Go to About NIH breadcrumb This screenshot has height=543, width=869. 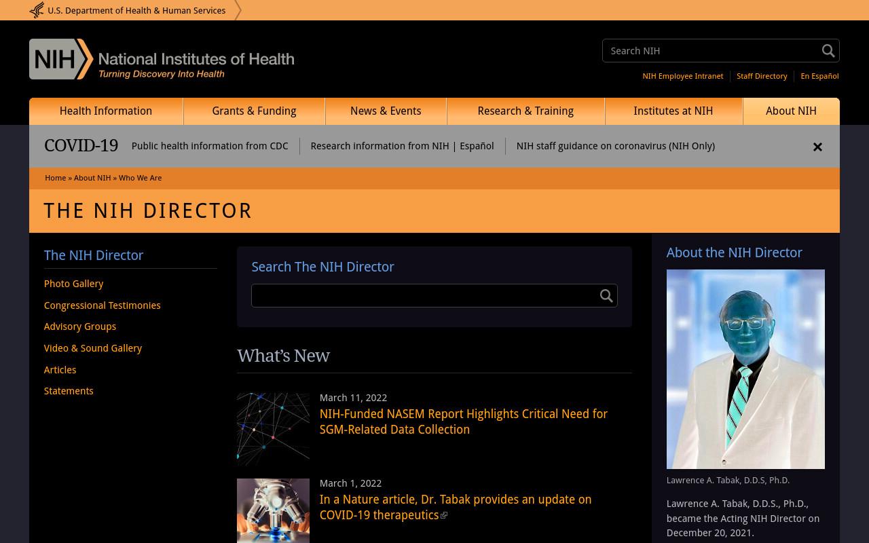92,178
